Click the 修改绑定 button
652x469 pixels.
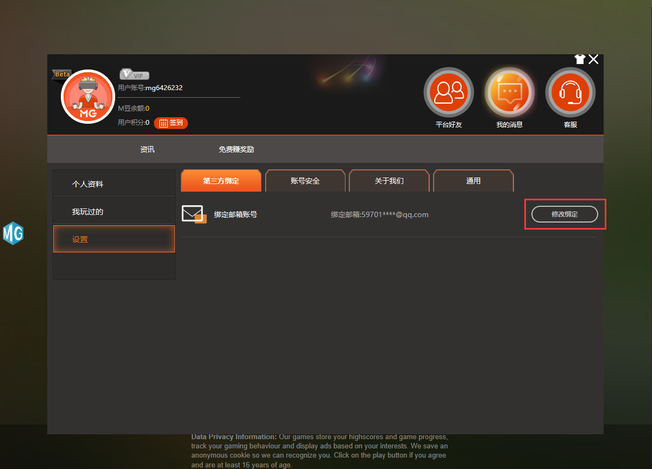tap(565, 214)
